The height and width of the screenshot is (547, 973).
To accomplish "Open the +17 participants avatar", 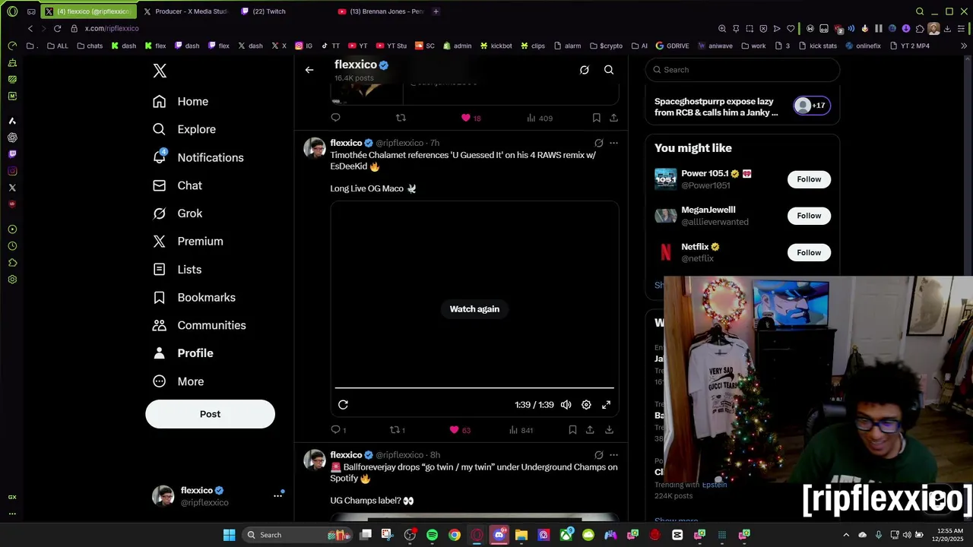I will point(812,106).
